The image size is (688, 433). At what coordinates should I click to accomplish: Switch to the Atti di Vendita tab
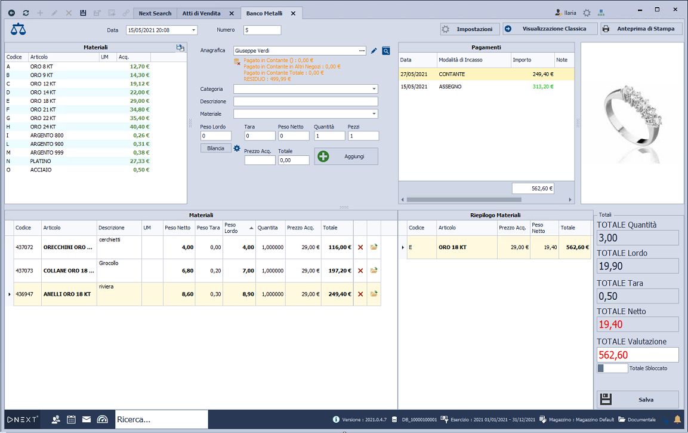(x=200, y=13)
